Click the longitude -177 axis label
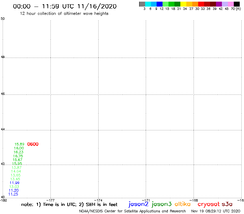Screen dimensions: 244x214 point(50,200)
